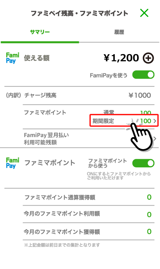Viewport: 160px width, 269px height.
Task: Select 今月のファミマポイント獲得額 row
Action: 89,231
